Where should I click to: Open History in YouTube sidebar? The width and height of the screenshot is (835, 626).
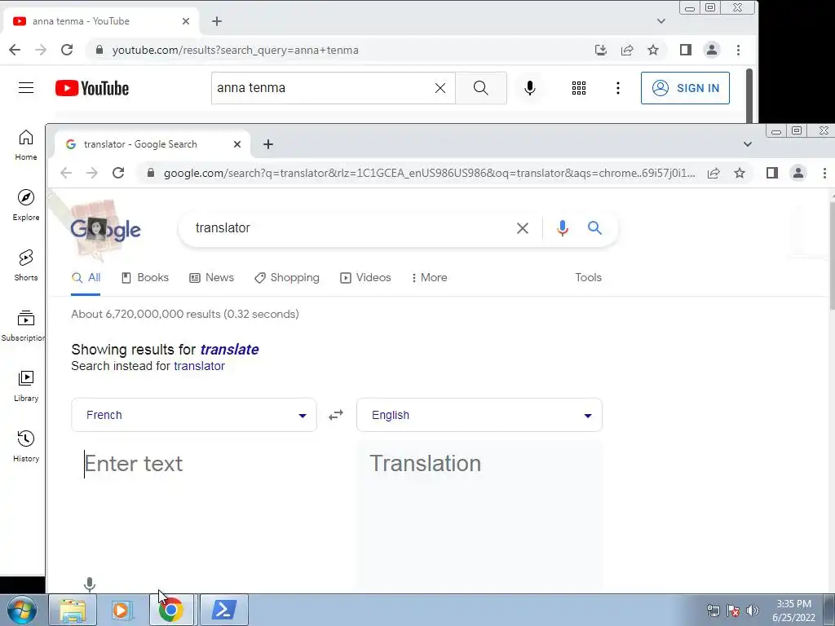pos(26,446)
